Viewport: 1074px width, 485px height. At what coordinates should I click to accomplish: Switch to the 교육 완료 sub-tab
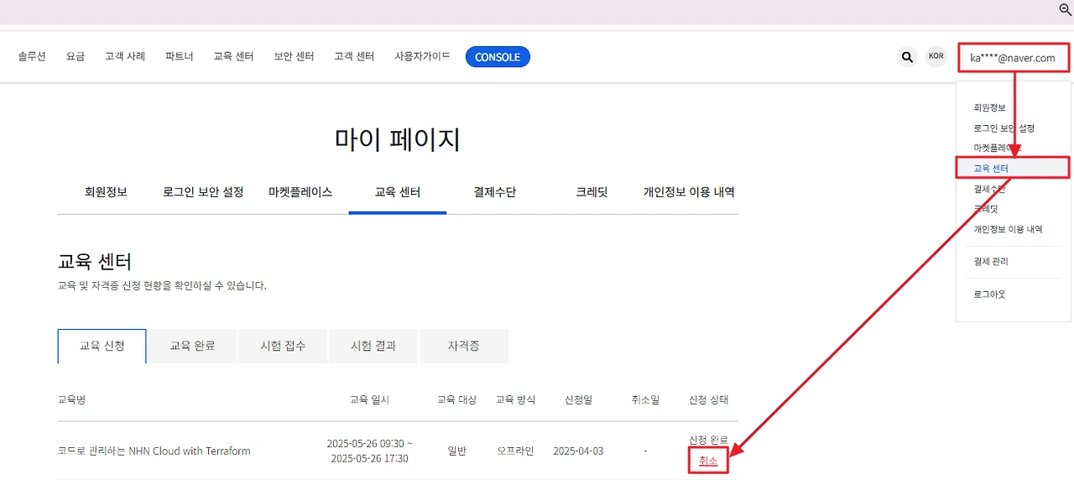[193, 346]
